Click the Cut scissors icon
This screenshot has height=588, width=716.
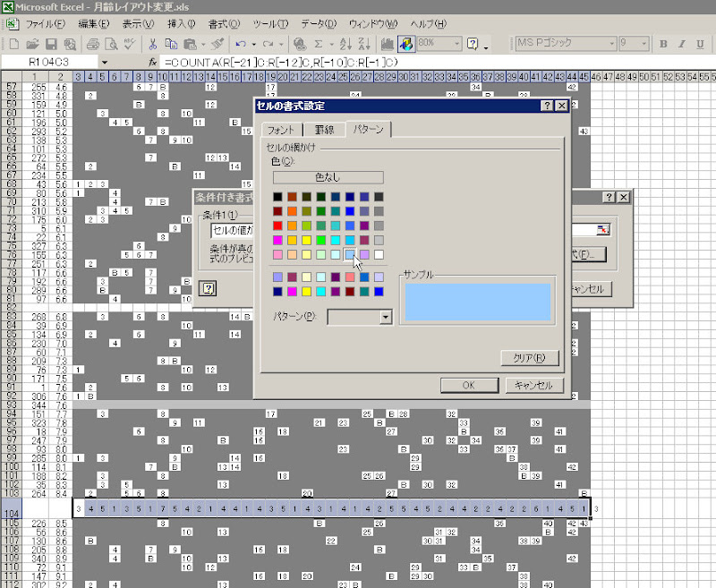tap(152, 44)
